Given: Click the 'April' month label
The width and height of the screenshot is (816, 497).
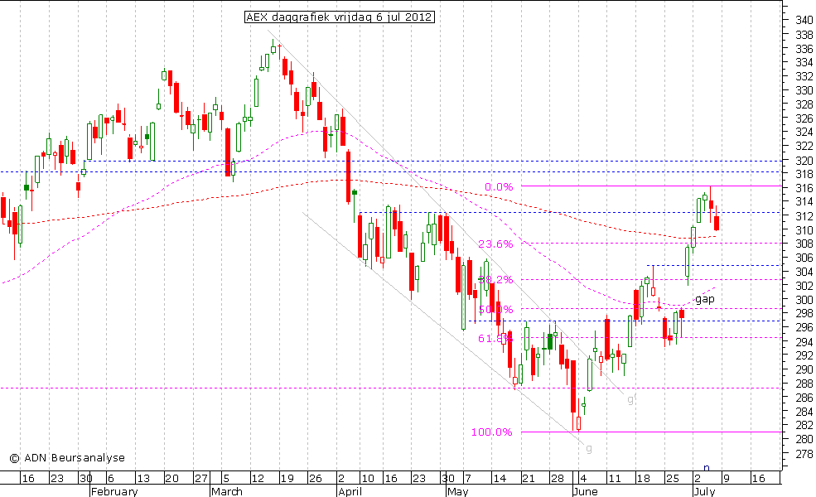Looking at the screenshot, I should tap(350, 491).
